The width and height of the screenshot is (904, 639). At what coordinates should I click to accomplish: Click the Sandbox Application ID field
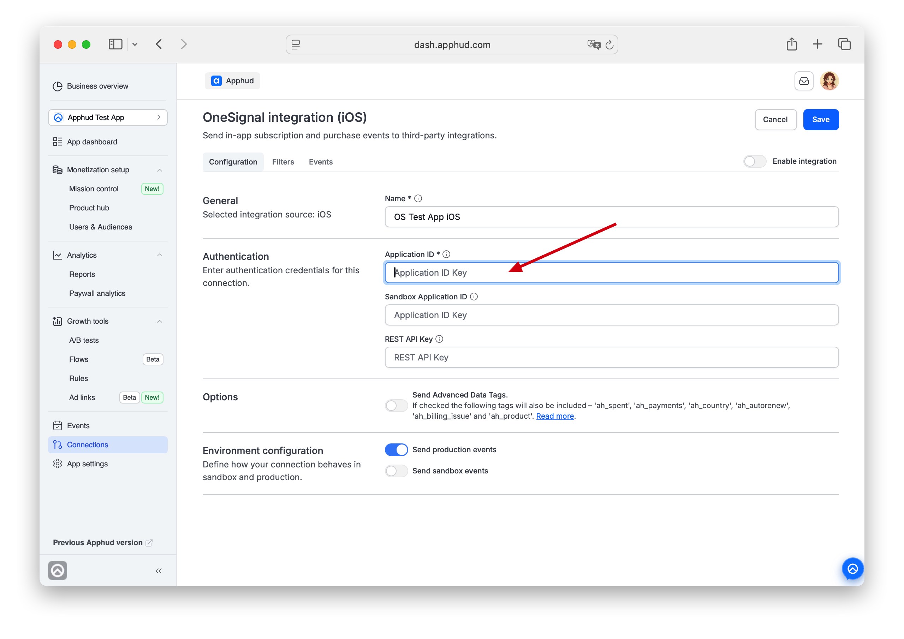[612, 315]
